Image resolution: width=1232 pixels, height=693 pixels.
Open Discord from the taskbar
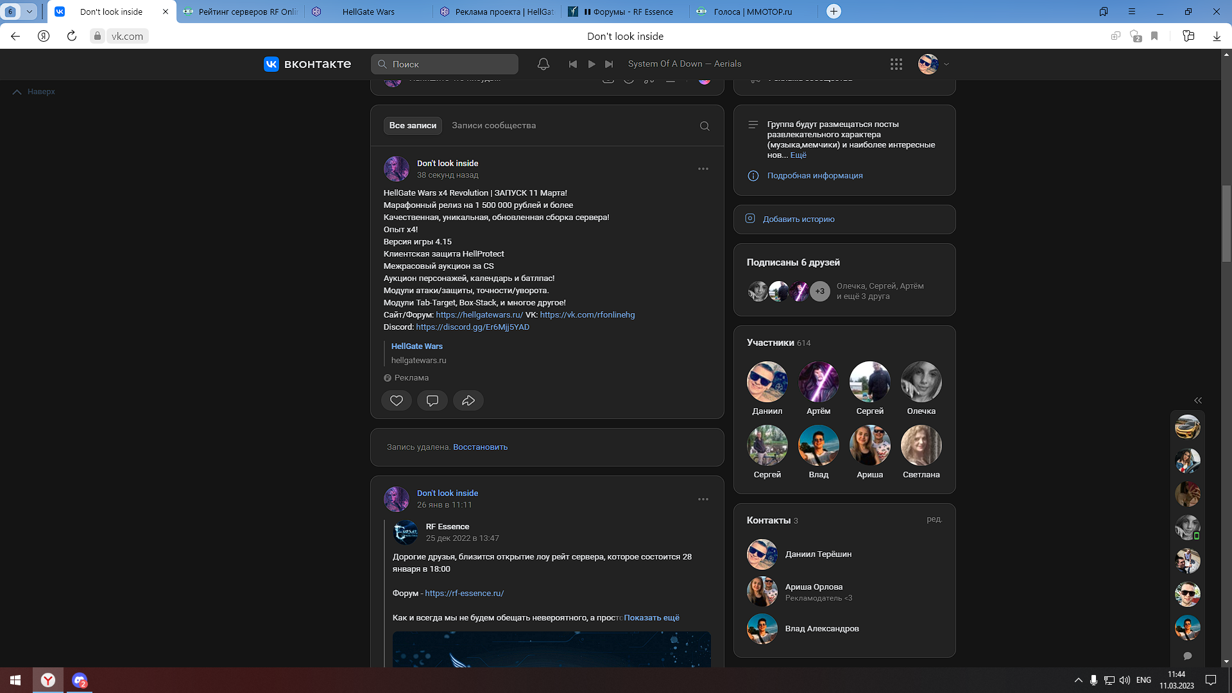click(80, 680)
